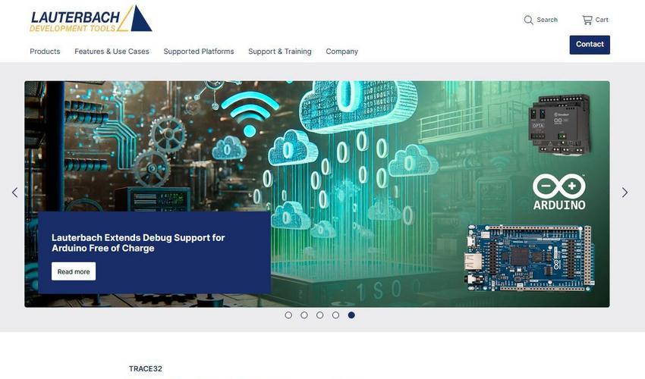Open Supported Platforms menu
The image size is (645, 379).
point(199,52)
